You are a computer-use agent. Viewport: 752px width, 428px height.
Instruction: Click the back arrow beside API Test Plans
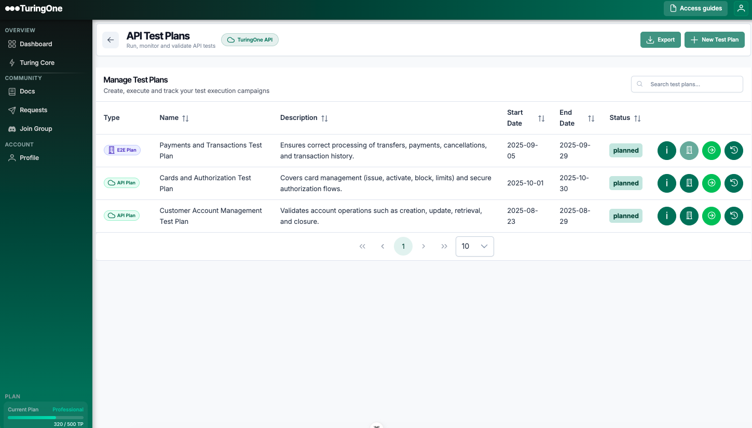pyautogui.click(x=111, y=40)
